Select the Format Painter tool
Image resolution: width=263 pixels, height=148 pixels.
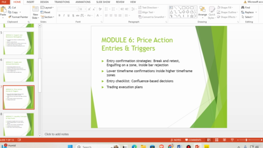point(18,17)
